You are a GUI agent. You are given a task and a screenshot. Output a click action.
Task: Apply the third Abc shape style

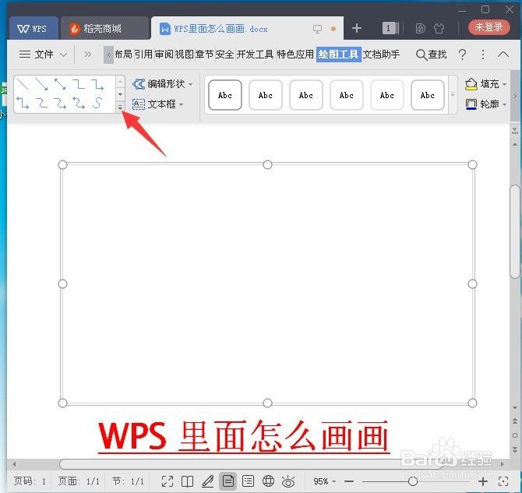[306, 95]
